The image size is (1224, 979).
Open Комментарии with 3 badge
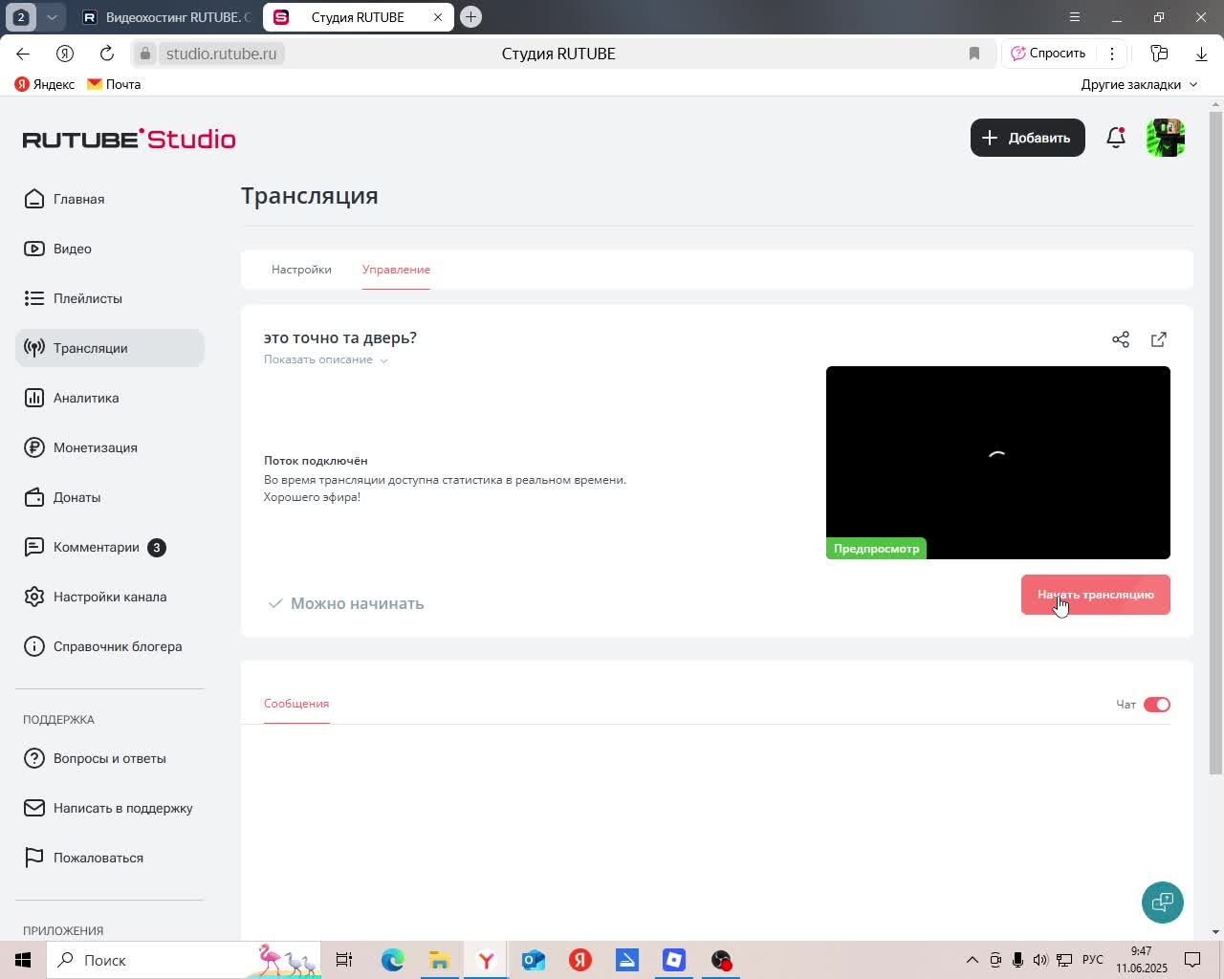click(x=110, y=547)
